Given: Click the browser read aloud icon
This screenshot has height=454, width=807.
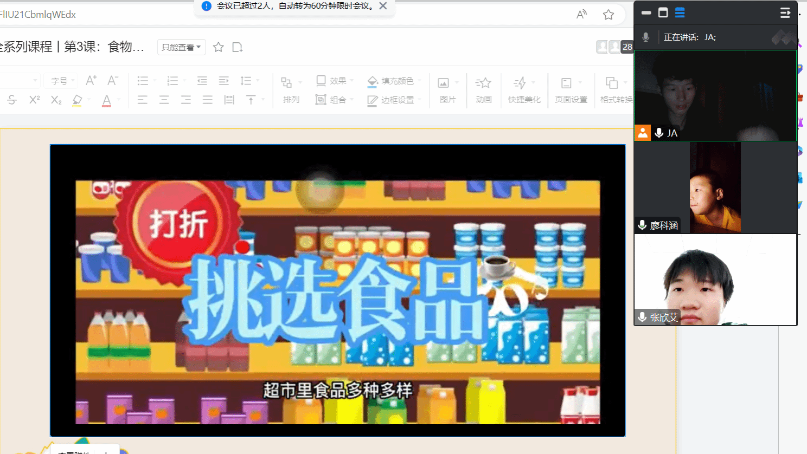Looking at the screenshot, I should (x=581, y=15).
